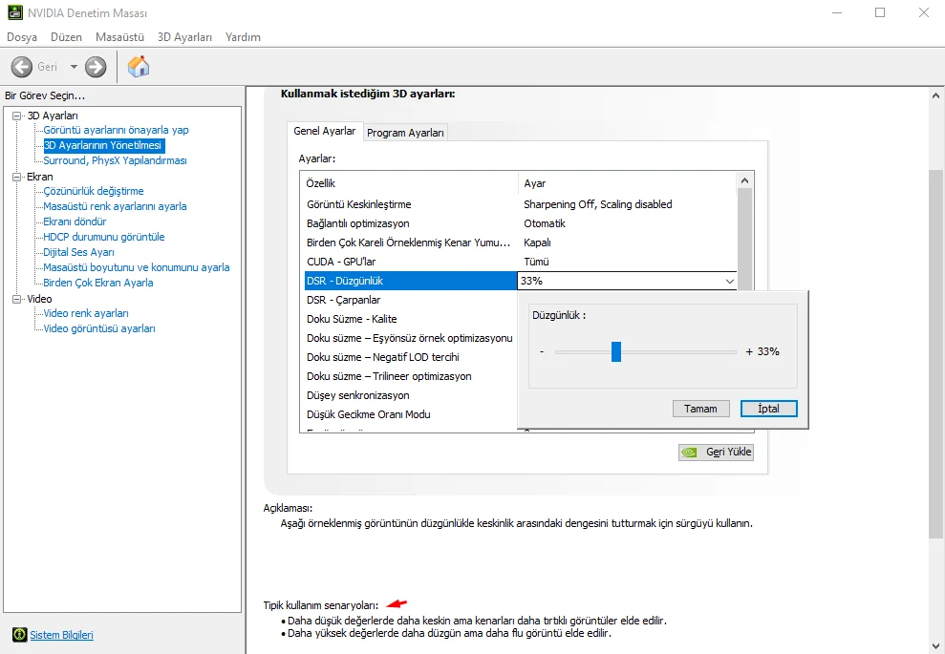The width and height of the screenshot is (945, 654).
Task: Click the info icon beside Sistem Bilgileri
Action: click(x=21, y=635)
